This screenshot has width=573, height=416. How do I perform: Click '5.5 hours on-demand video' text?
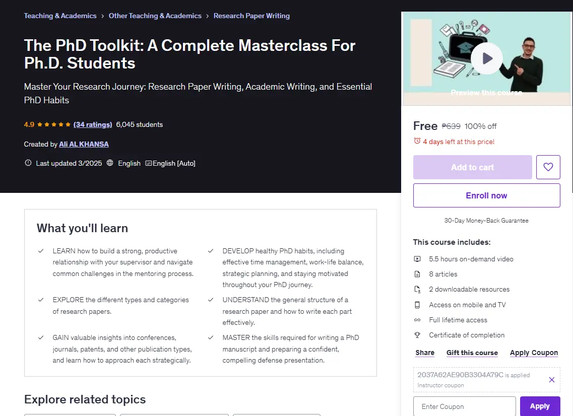click(471, 259)
